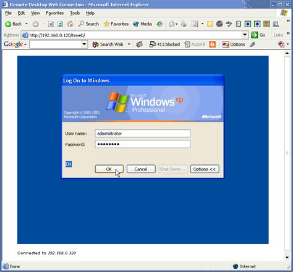Click the dark globe icon in toolbar

[219, 24]
